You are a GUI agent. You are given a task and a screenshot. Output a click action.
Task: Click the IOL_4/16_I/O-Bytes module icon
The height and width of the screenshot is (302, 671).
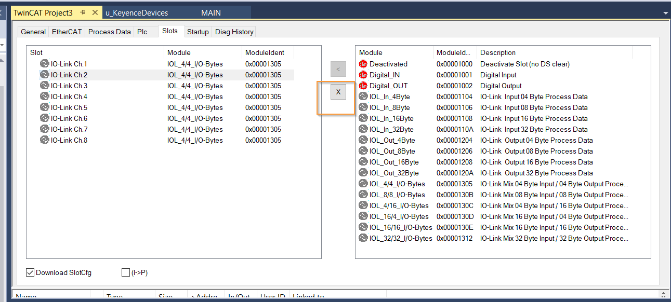click(363, 205)
